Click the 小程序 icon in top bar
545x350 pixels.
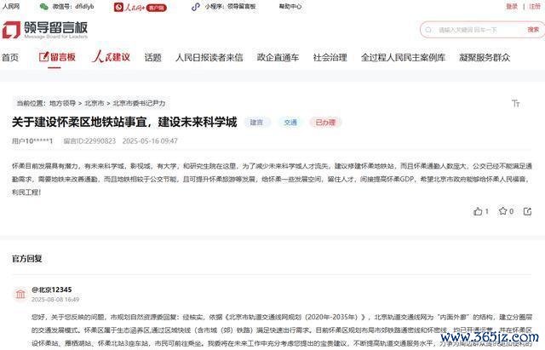196,6
